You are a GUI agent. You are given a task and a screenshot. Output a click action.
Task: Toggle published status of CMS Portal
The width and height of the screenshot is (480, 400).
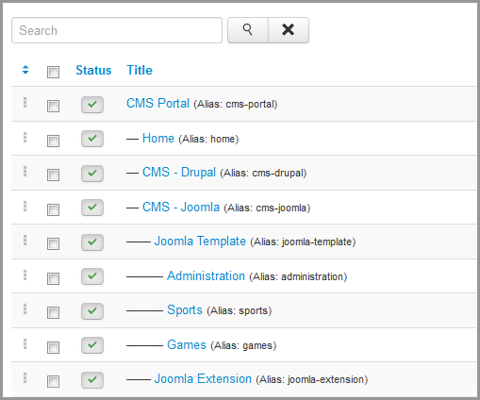click(92, 105)
